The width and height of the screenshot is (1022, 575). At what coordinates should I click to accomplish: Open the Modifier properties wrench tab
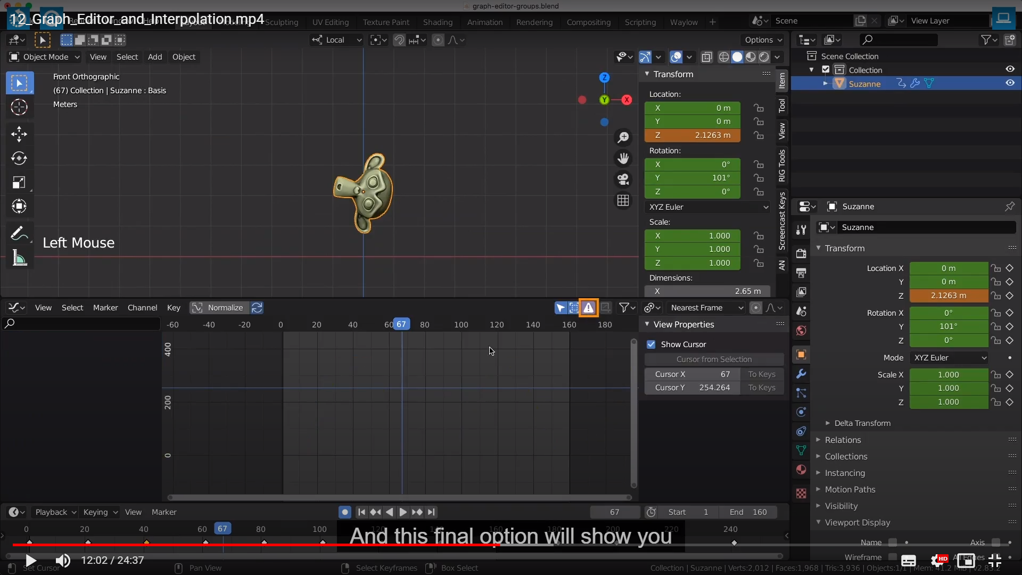pyautogui.click(x=801, y=374)
